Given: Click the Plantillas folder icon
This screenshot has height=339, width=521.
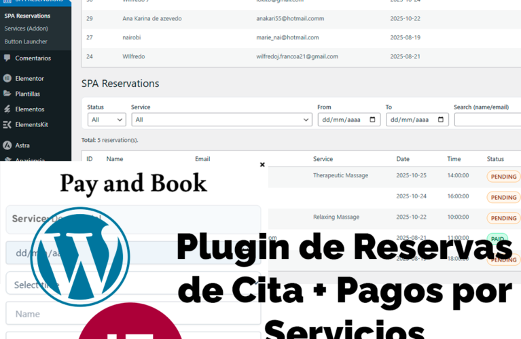Looking at the screenshot, I should click(x=7, y=94).
